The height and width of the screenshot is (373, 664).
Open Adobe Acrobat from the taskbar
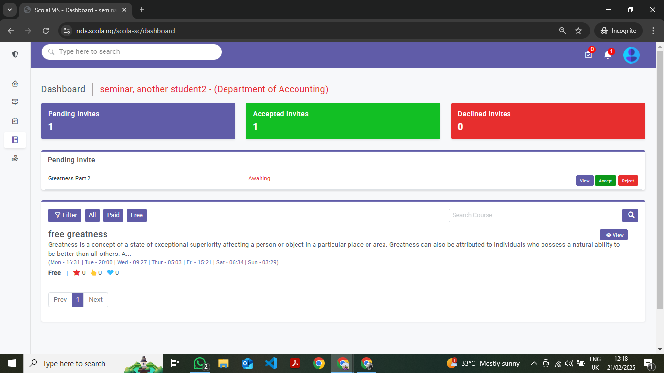(295, 363)
